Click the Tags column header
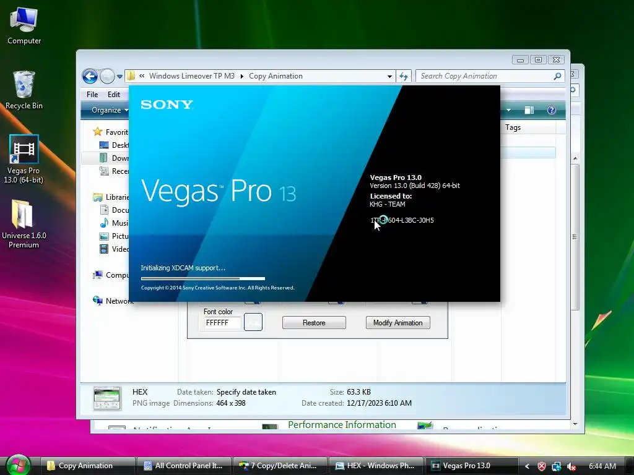The width and height of the screenshot is (634, 475). [x=528, y=127]
